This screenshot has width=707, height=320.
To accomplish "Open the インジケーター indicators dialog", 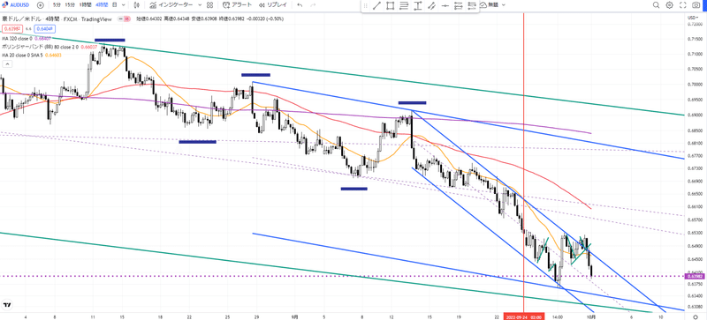I will (171, 5).
